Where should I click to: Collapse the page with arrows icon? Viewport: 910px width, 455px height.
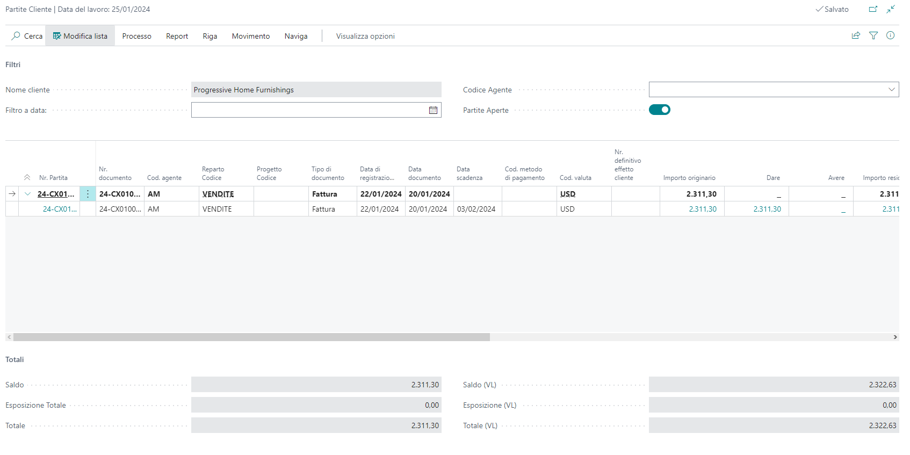[x=891, y=9]
